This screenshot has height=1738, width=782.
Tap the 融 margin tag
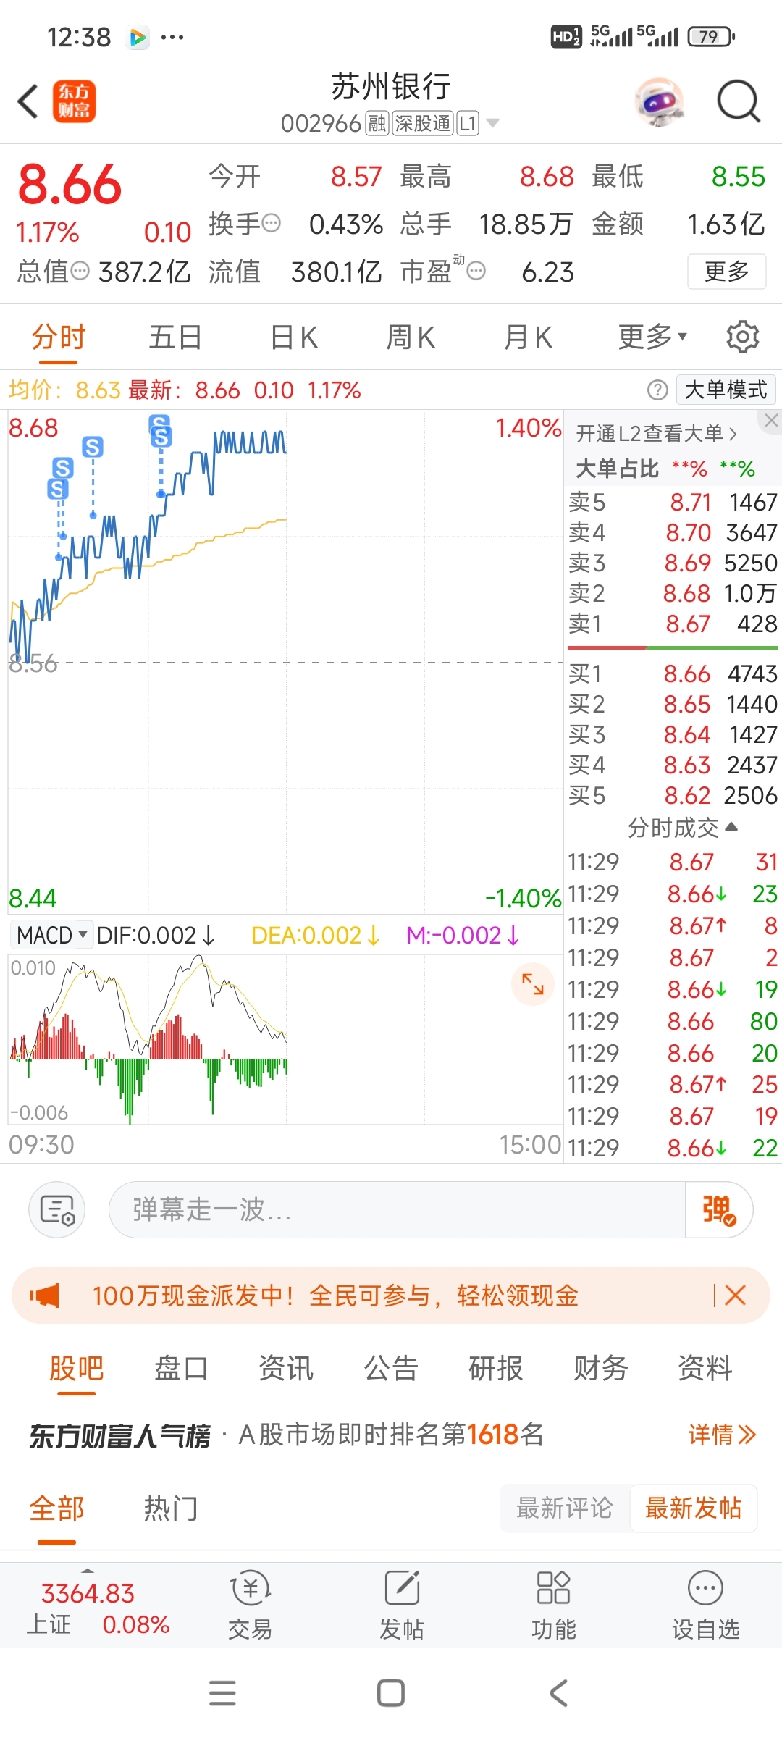click(x=377, y=124)
